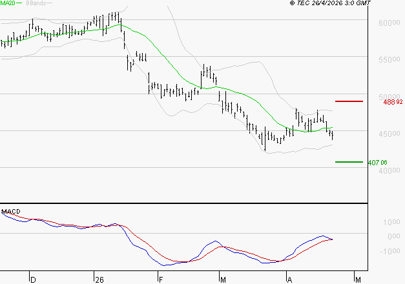Click the MACD 1000 axis label

coord(391,222)
